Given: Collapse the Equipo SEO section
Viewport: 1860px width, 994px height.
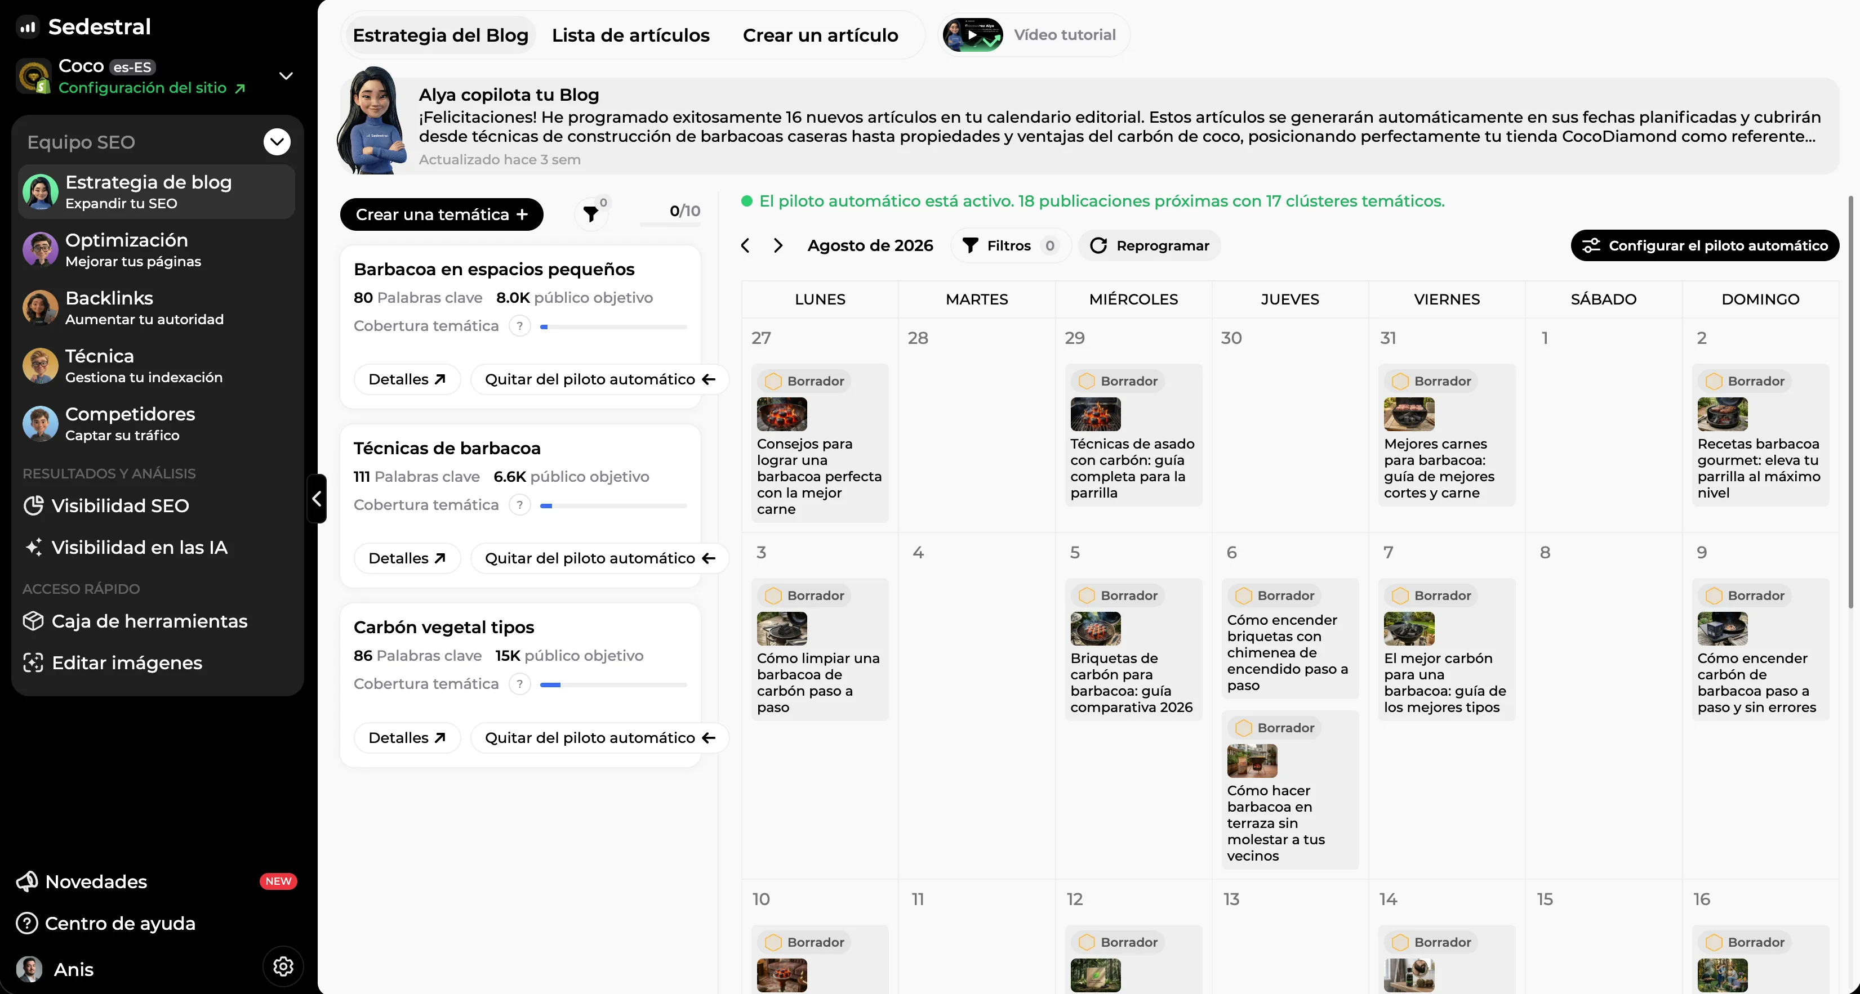Looking at the screenshot, I should (277, 142).
